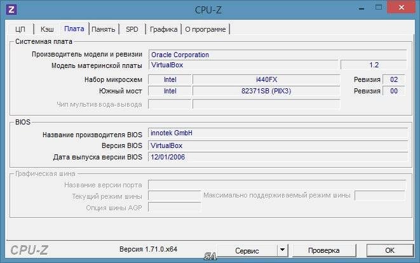Minimize the CPU-Z window

(x=362, y=8)
